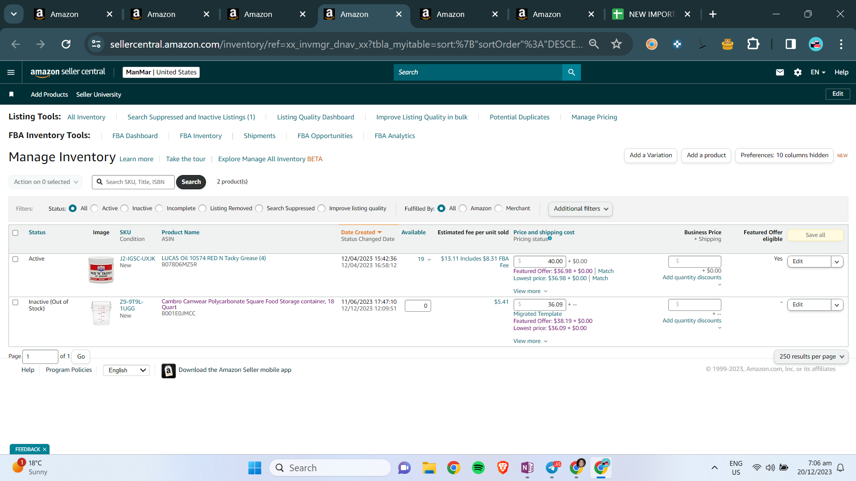Open the Listing Quality Dashboard

click(x=316, y=117)
